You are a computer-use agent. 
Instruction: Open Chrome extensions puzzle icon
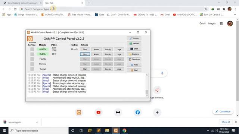pyautogui.click(x=224, y=9)
